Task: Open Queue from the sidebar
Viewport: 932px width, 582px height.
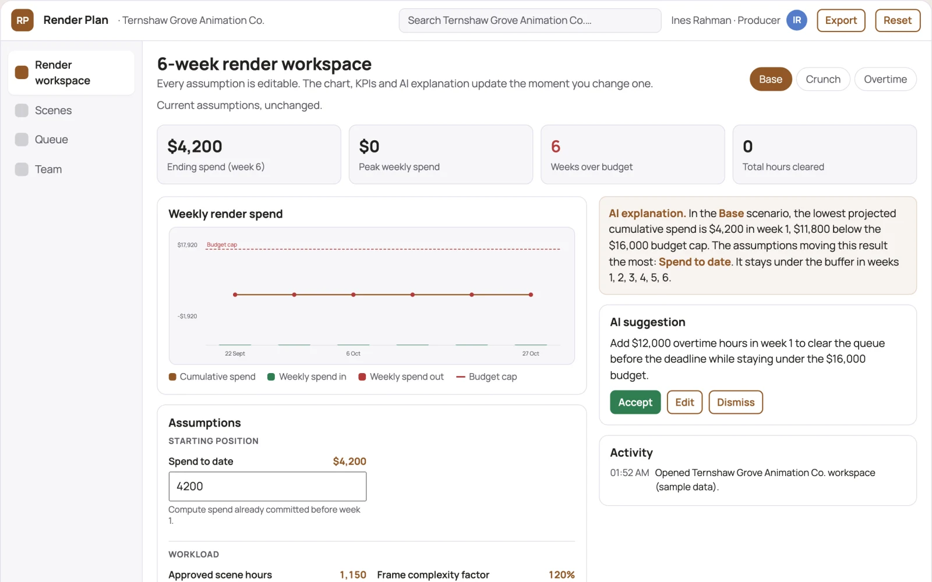Action: pyautogui.click(x=71, y=140)
